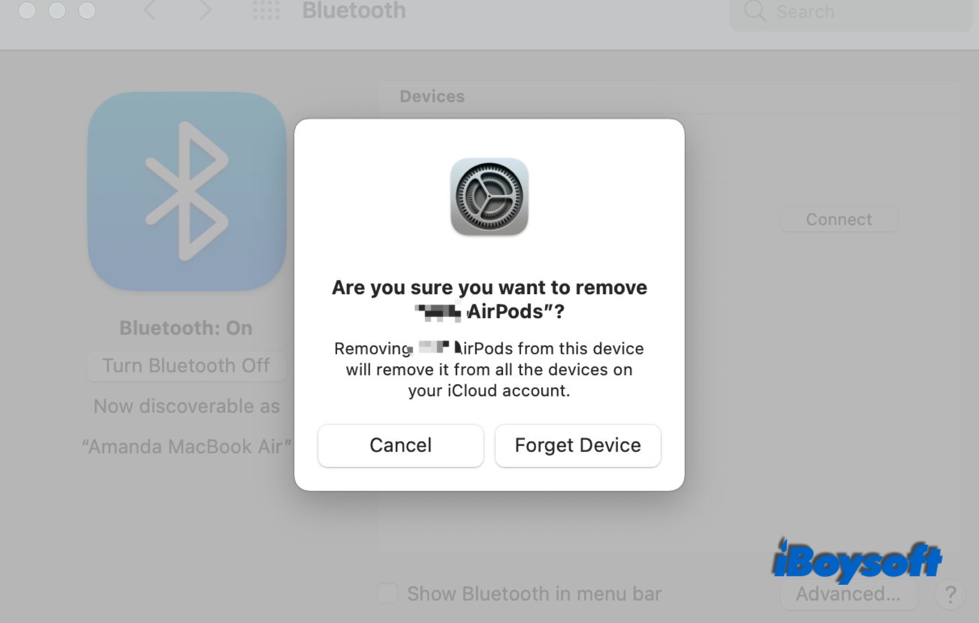Click the yellow minimize window button
This screenshot has height=623, width=979.
pyautogui.click(x=57, y=11)
